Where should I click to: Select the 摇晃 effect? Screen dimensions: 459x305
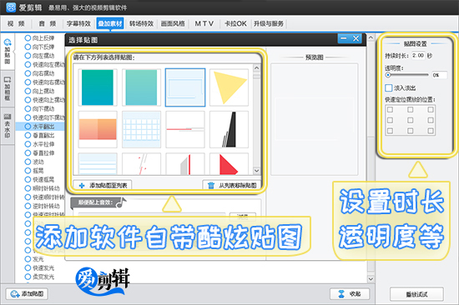(x=34, y=171)
